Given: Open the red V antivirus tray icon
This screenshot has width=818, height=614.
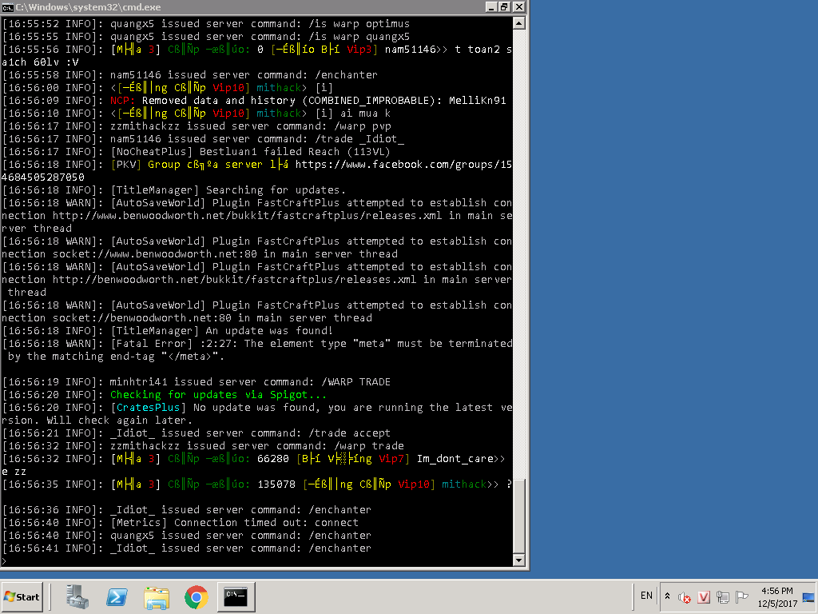Looking at the screenshot, I should [x=704, y=596].
